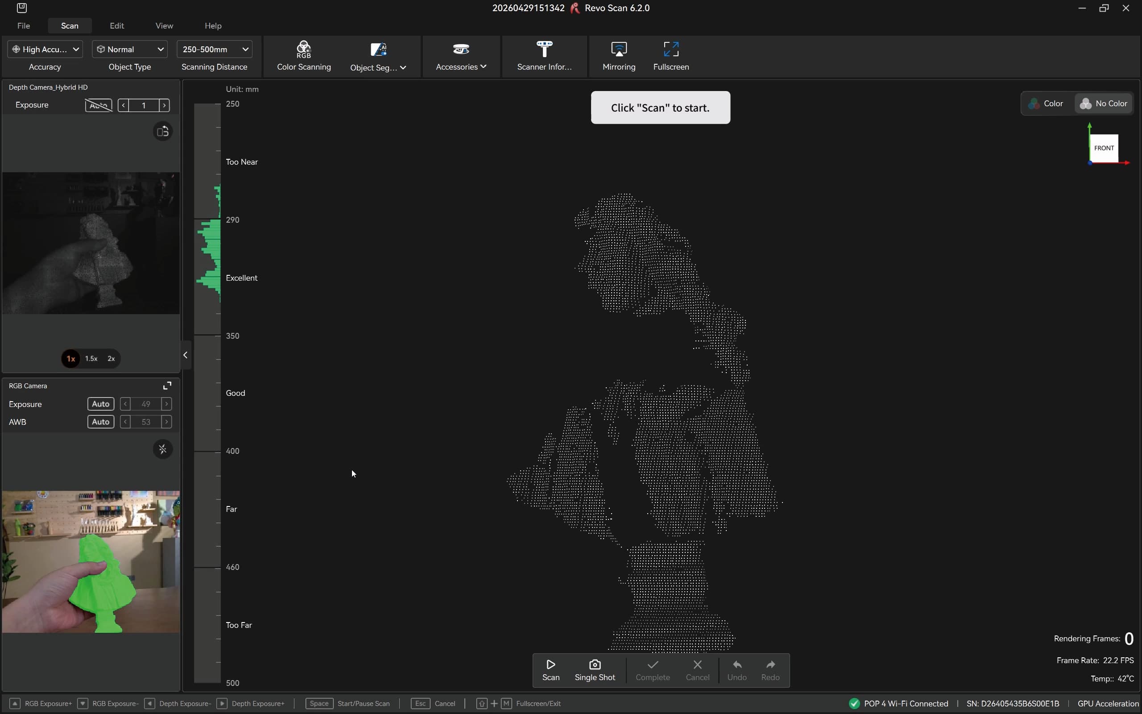This screenshot has width=1142, height=714.
Task: Decrease depth camera exposure value
Action: point(123,105)
